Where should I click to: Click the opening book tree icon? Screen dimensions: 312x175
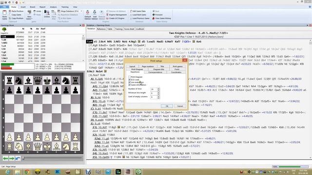(4, 30)
